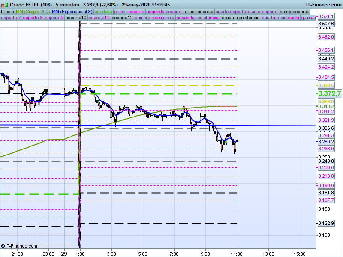343x257 pixels.
Task: Click the 3.266,9 price label
Action: click(x=326, y=149)
